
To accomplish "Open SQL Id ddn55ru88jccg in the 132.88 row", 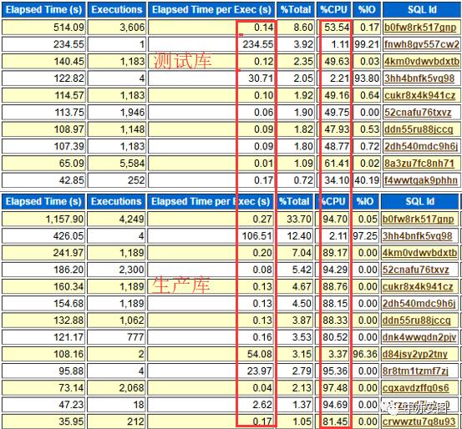I will tap(417, 320).
